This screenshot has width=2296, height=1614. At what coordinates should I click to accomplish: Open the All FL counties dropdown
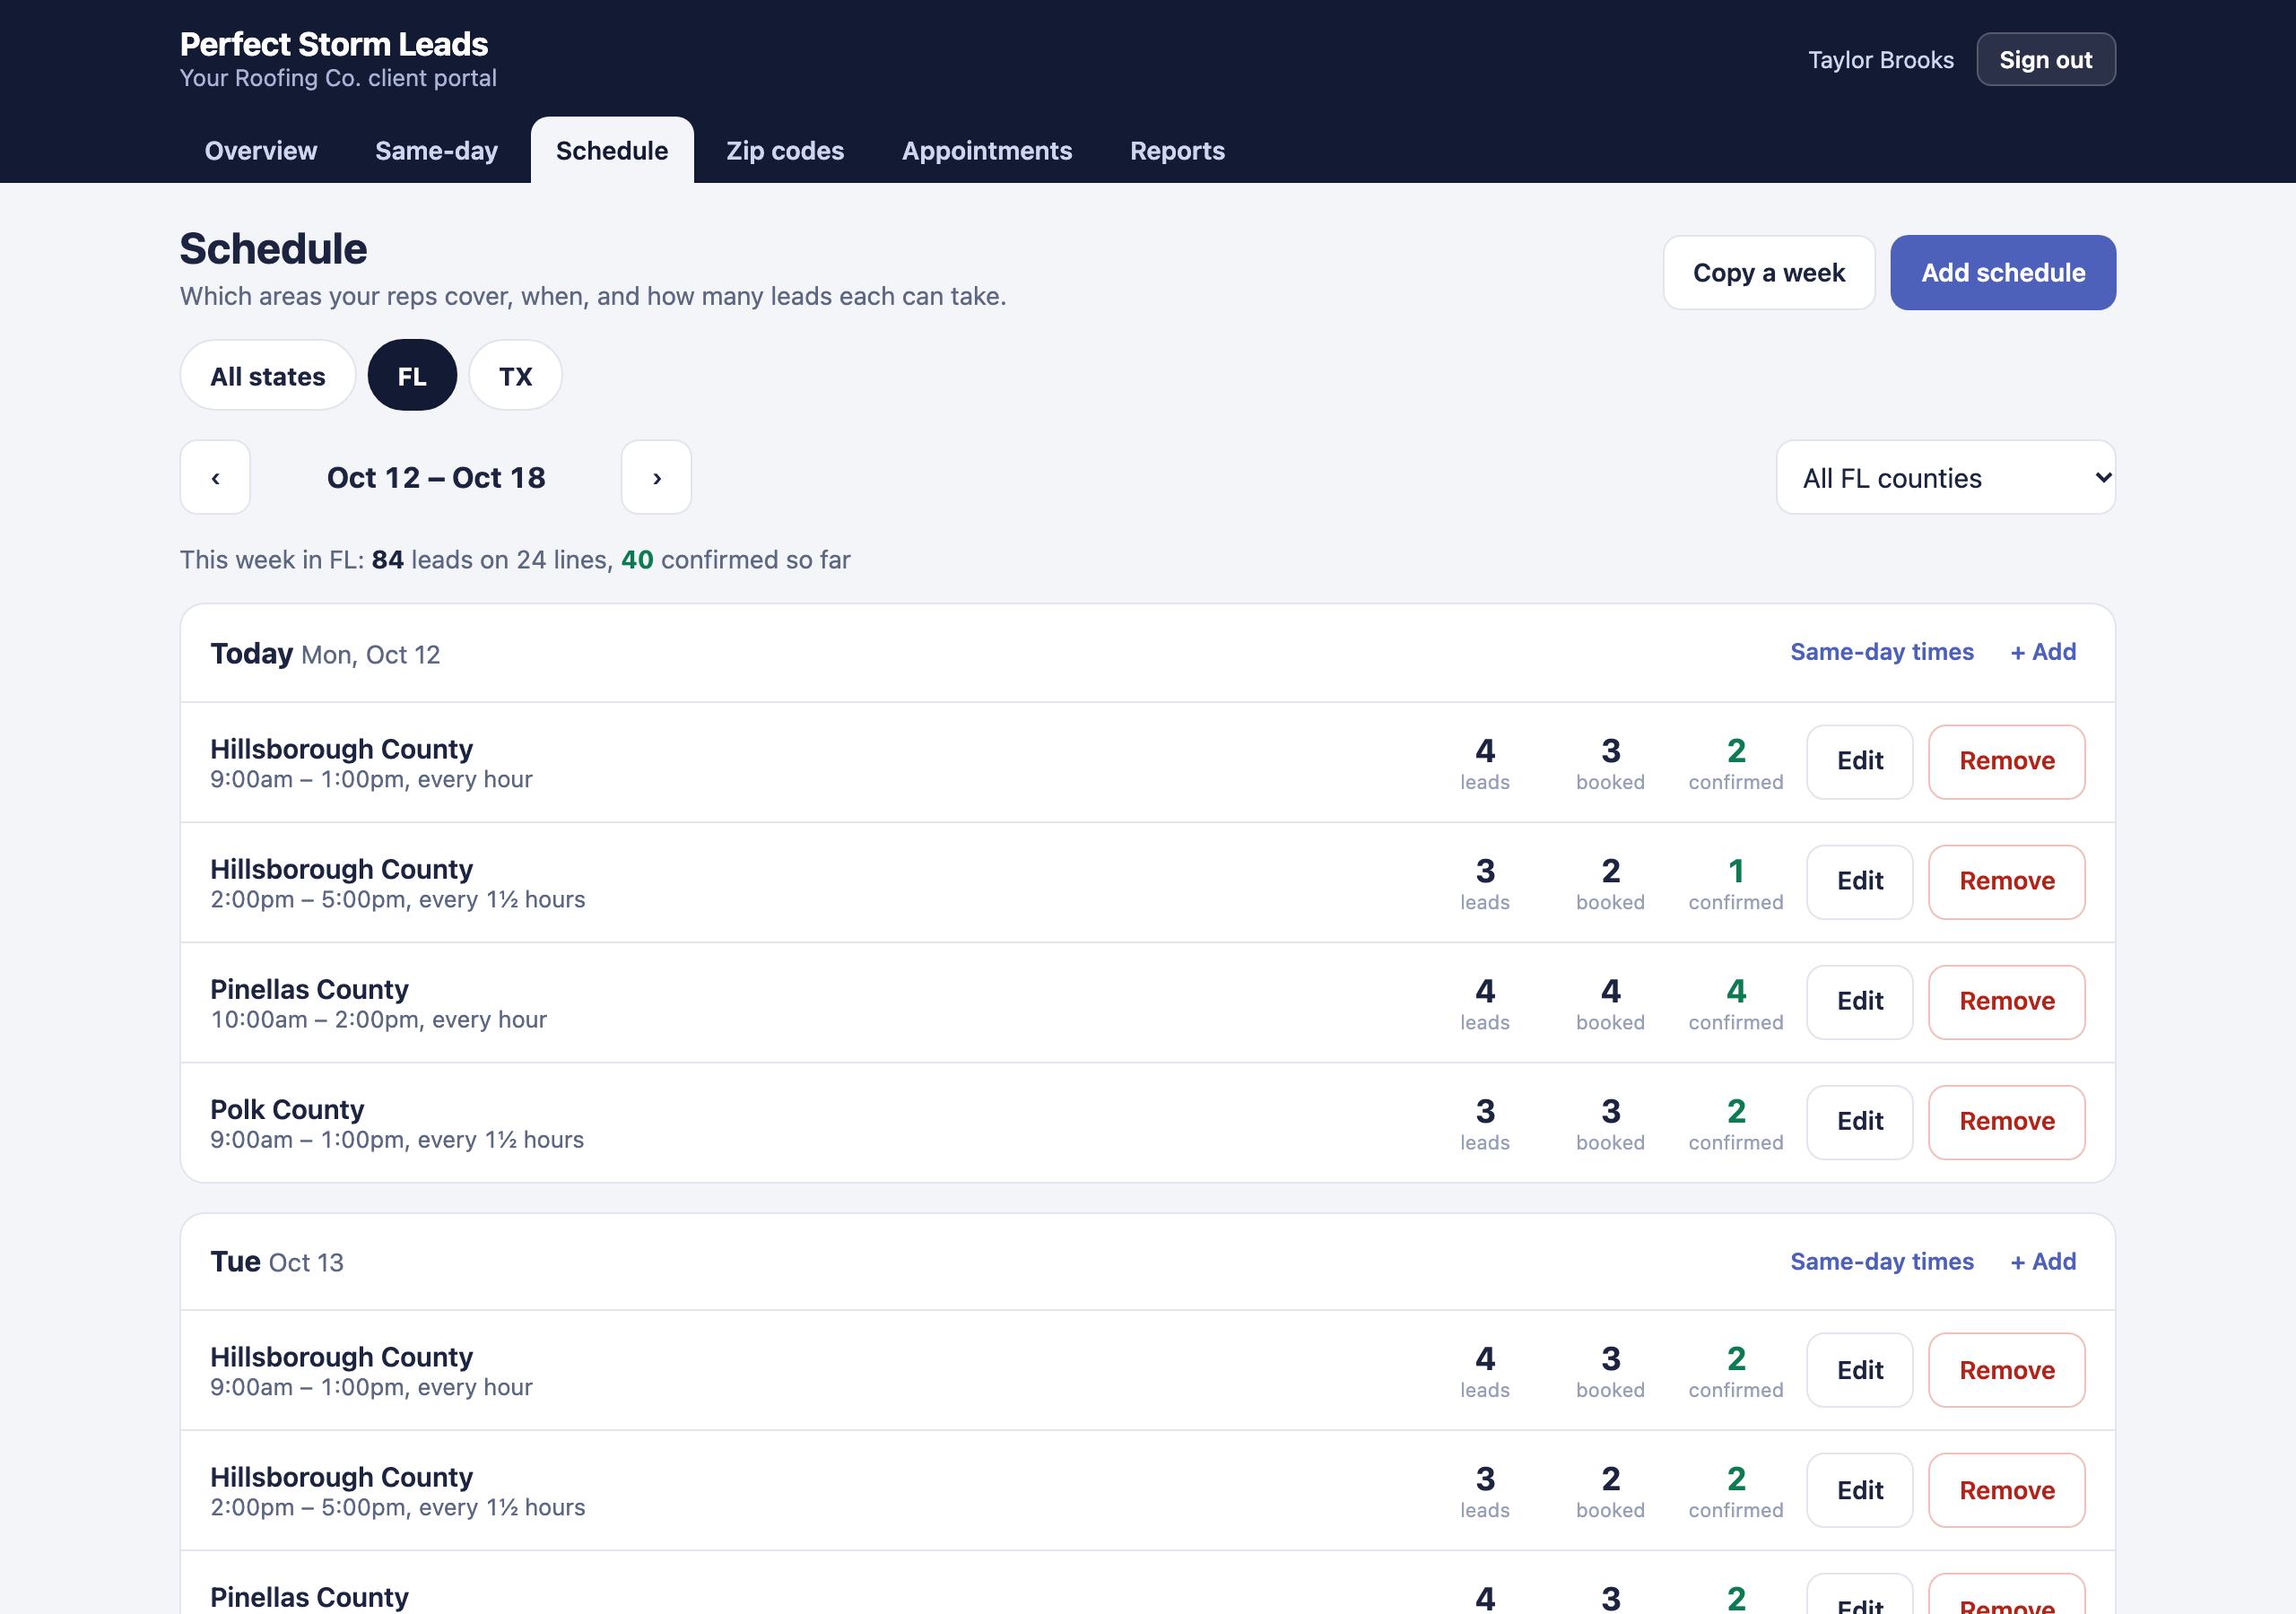point(1945,478)
